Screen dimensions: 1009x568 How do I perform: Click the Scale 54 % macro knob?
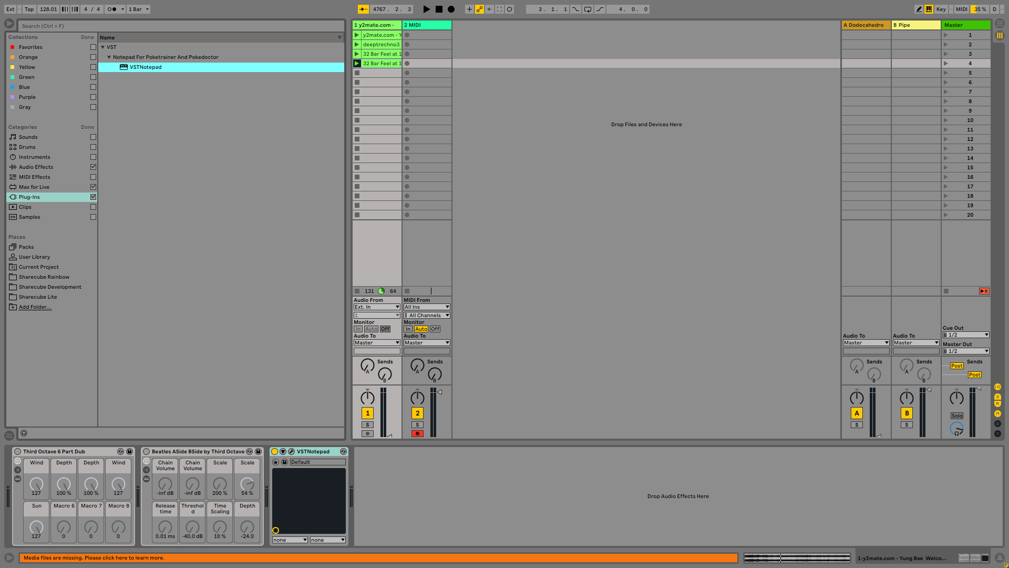click(x=247, y=484)
